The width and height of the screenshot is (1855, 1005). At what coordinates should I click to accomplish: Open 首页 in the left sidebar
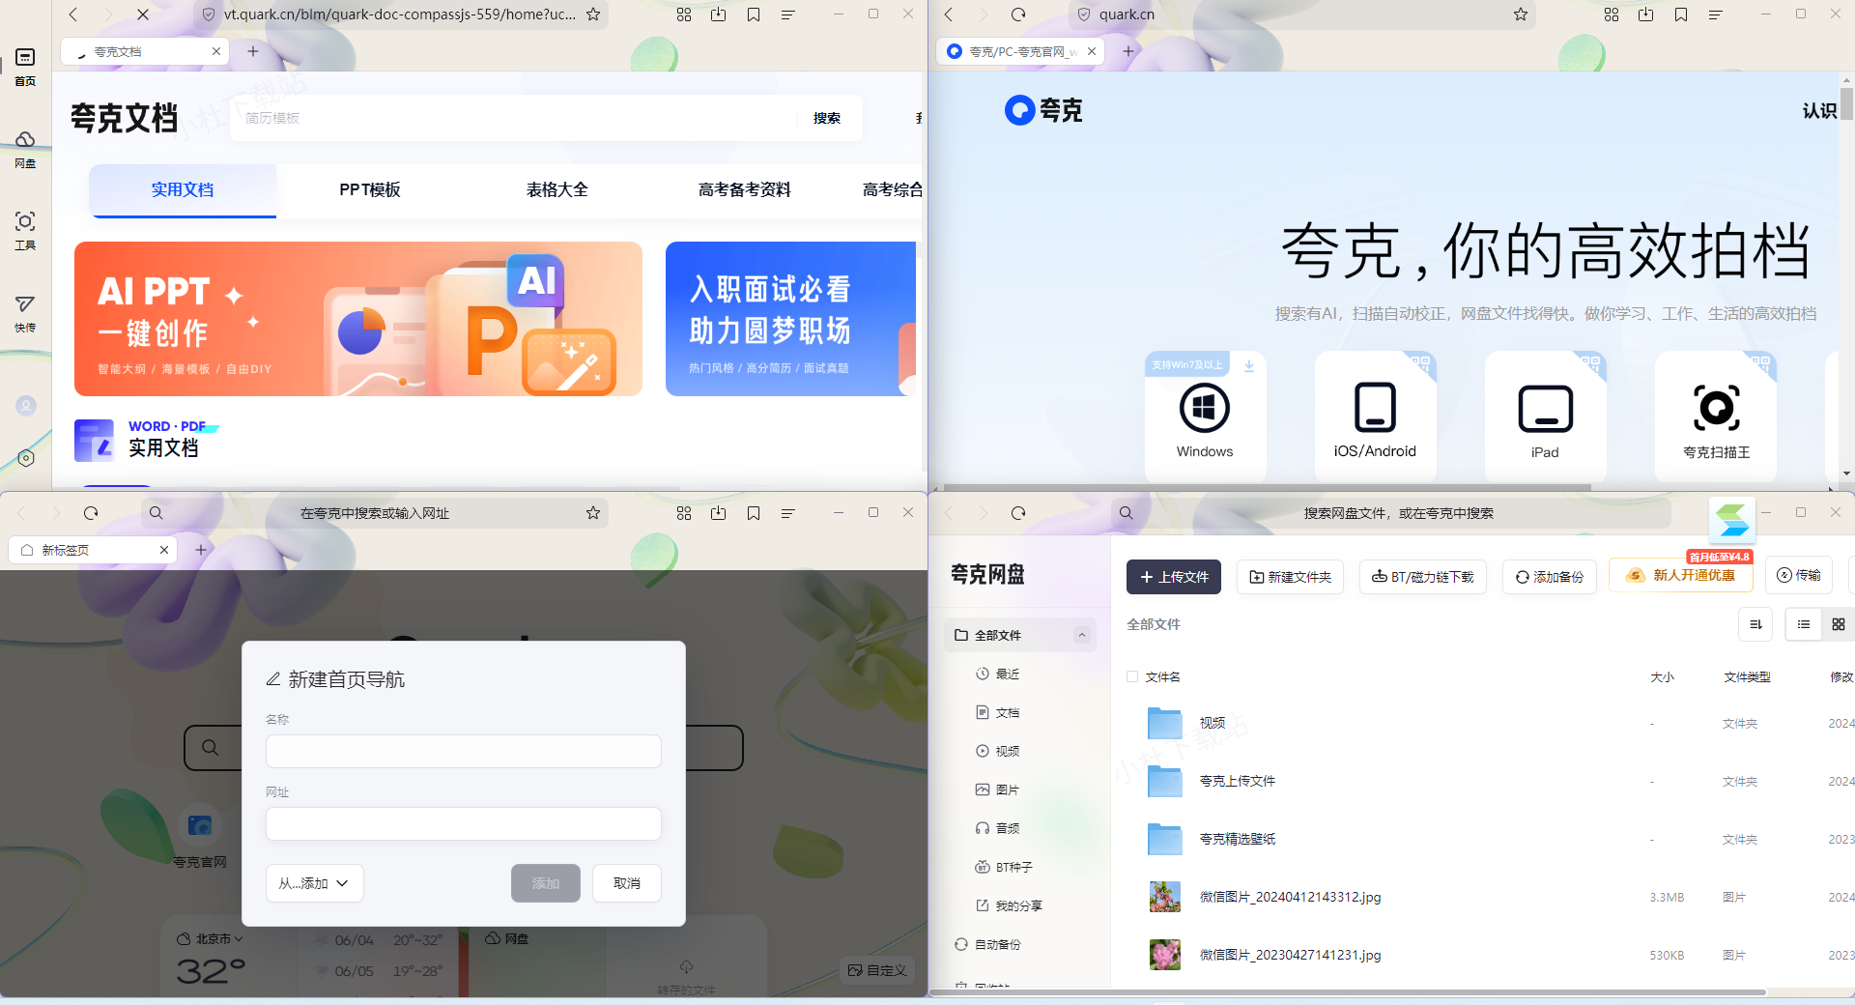click(x=25, y=67)
